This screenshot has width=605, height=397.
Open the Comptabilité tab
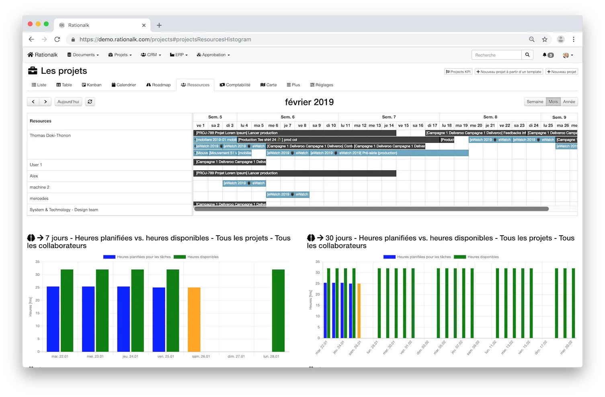(x=235, y=85)
